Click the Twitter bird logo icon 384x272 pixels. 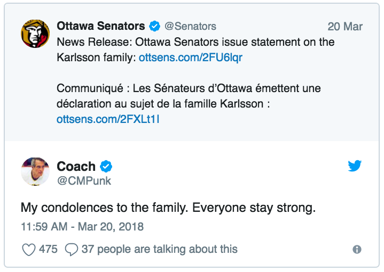[x=355, y=166]
